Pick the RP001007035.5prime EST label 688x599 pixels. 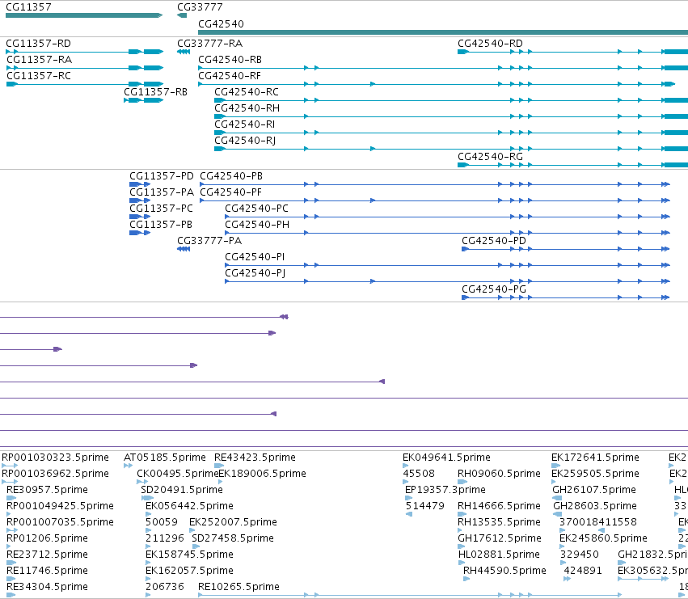(x=60, y=523)
